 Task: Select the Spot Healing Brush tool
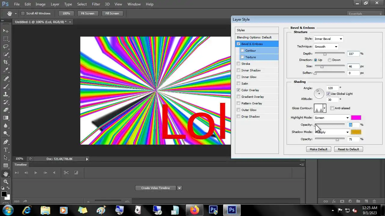coord(6,79)
